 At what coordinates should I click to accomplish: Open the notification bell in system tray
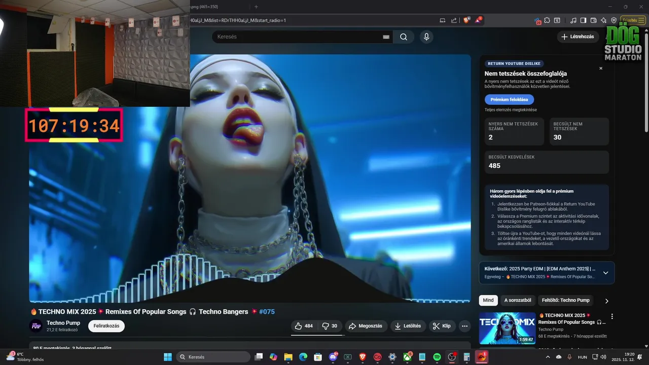(640, 357)
